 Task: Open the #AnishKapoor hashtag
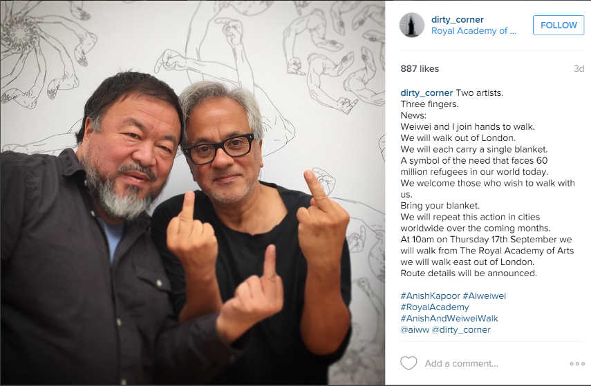430,296
